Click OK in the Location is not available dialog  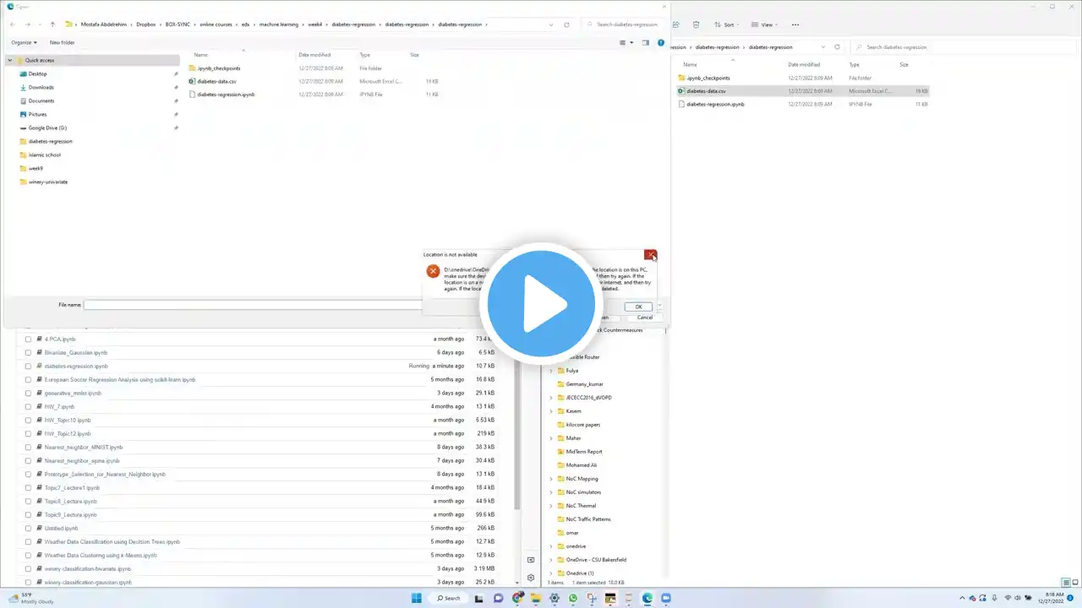click(x=638, y=307)
